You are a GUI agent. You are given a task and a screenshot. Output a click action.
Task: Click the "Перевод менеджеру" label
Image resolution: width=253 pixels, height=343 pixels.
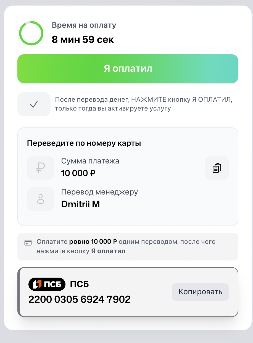click(99, 192)
